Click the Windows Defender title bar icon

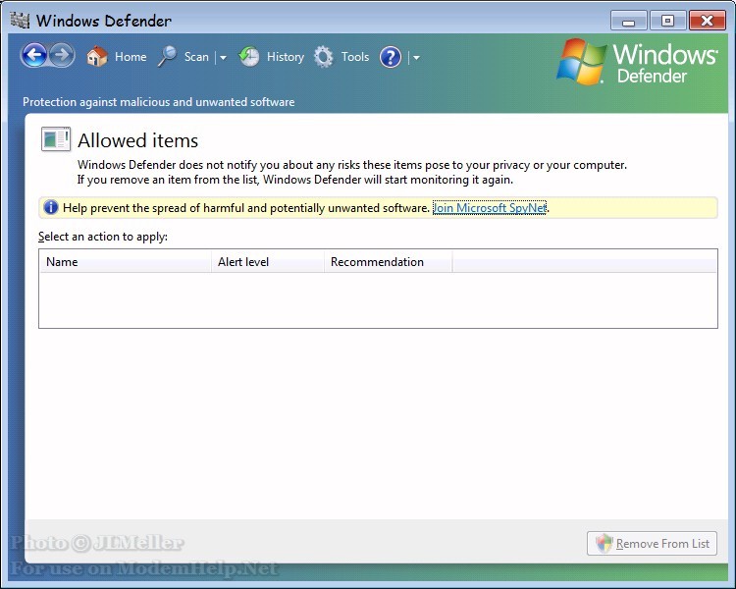[20, 21]
